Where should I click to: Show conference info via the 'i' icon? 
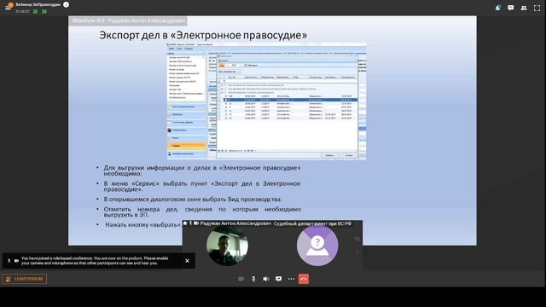[x=66, y=4]
